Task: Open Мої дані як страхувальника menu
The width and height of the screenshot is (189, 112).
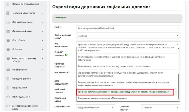Action: pos(25,4)
